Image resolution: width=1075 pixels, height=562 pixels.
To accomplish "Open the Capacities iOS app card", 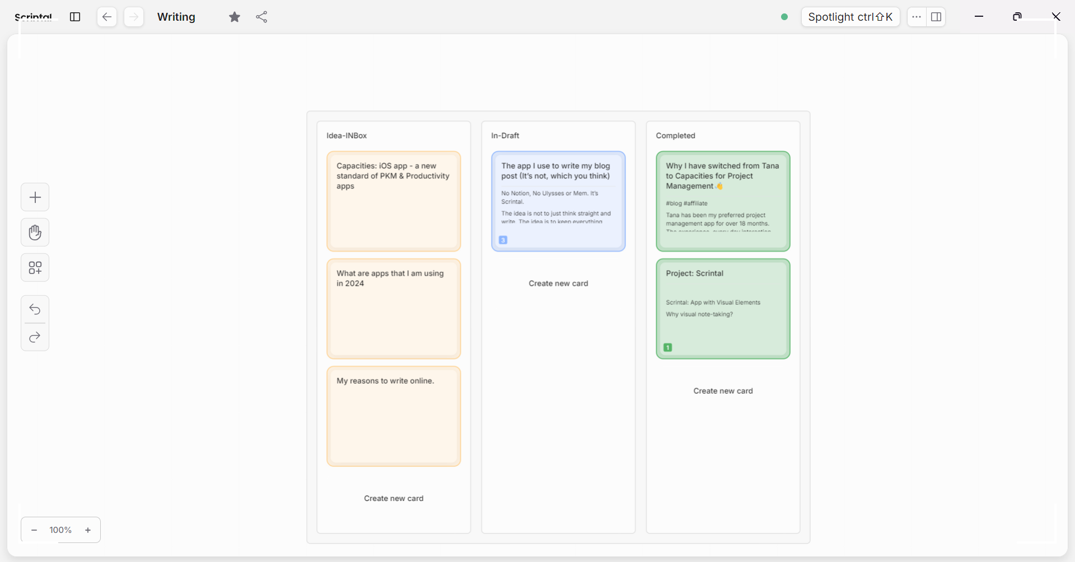I will point(394,201).
